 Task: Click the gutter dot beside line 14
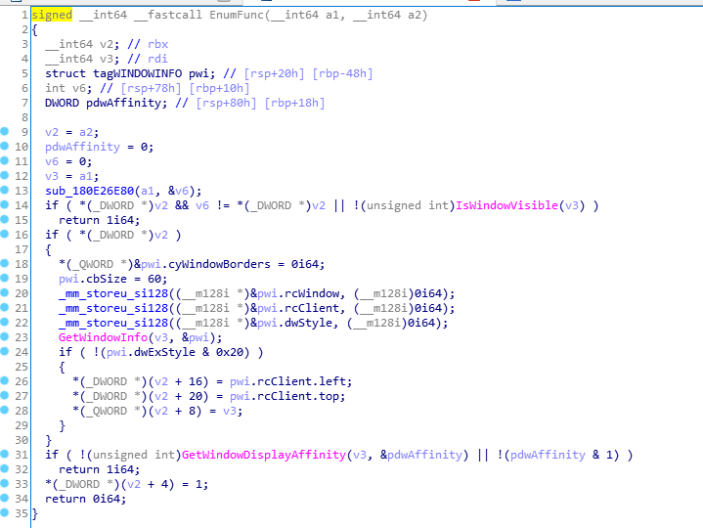tap(6, 204)
